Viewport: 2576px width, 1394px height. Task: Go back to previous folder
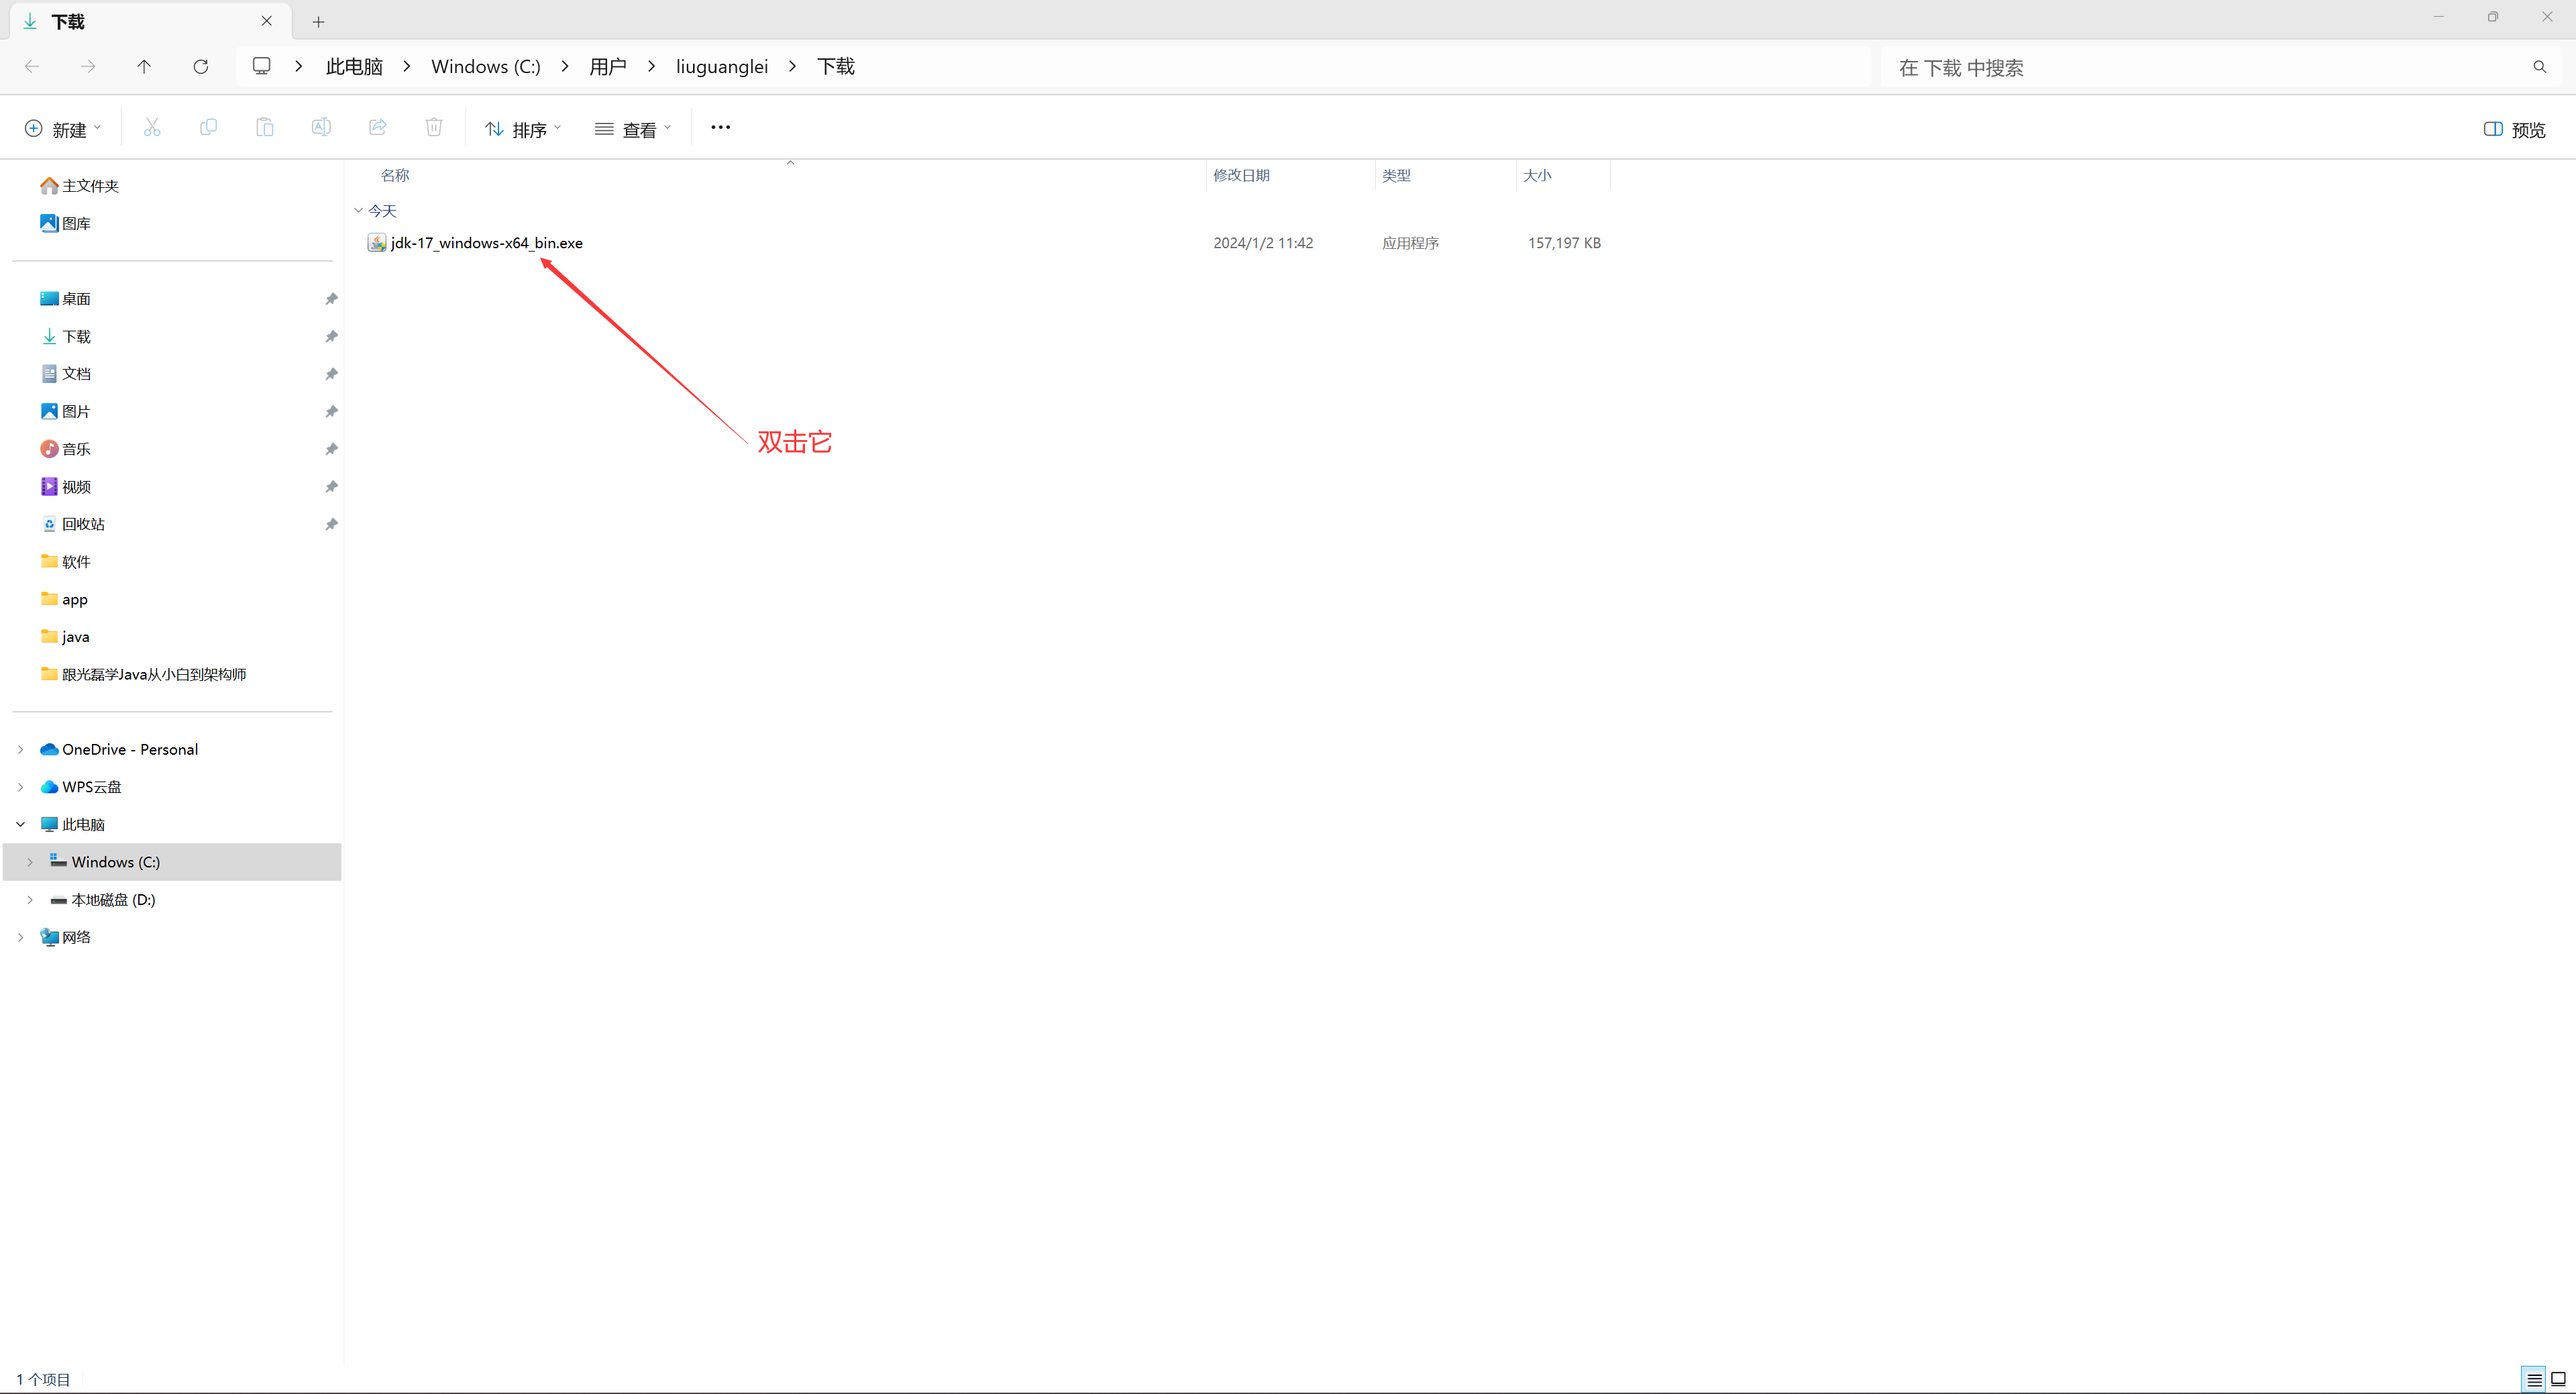coord(32,67)
